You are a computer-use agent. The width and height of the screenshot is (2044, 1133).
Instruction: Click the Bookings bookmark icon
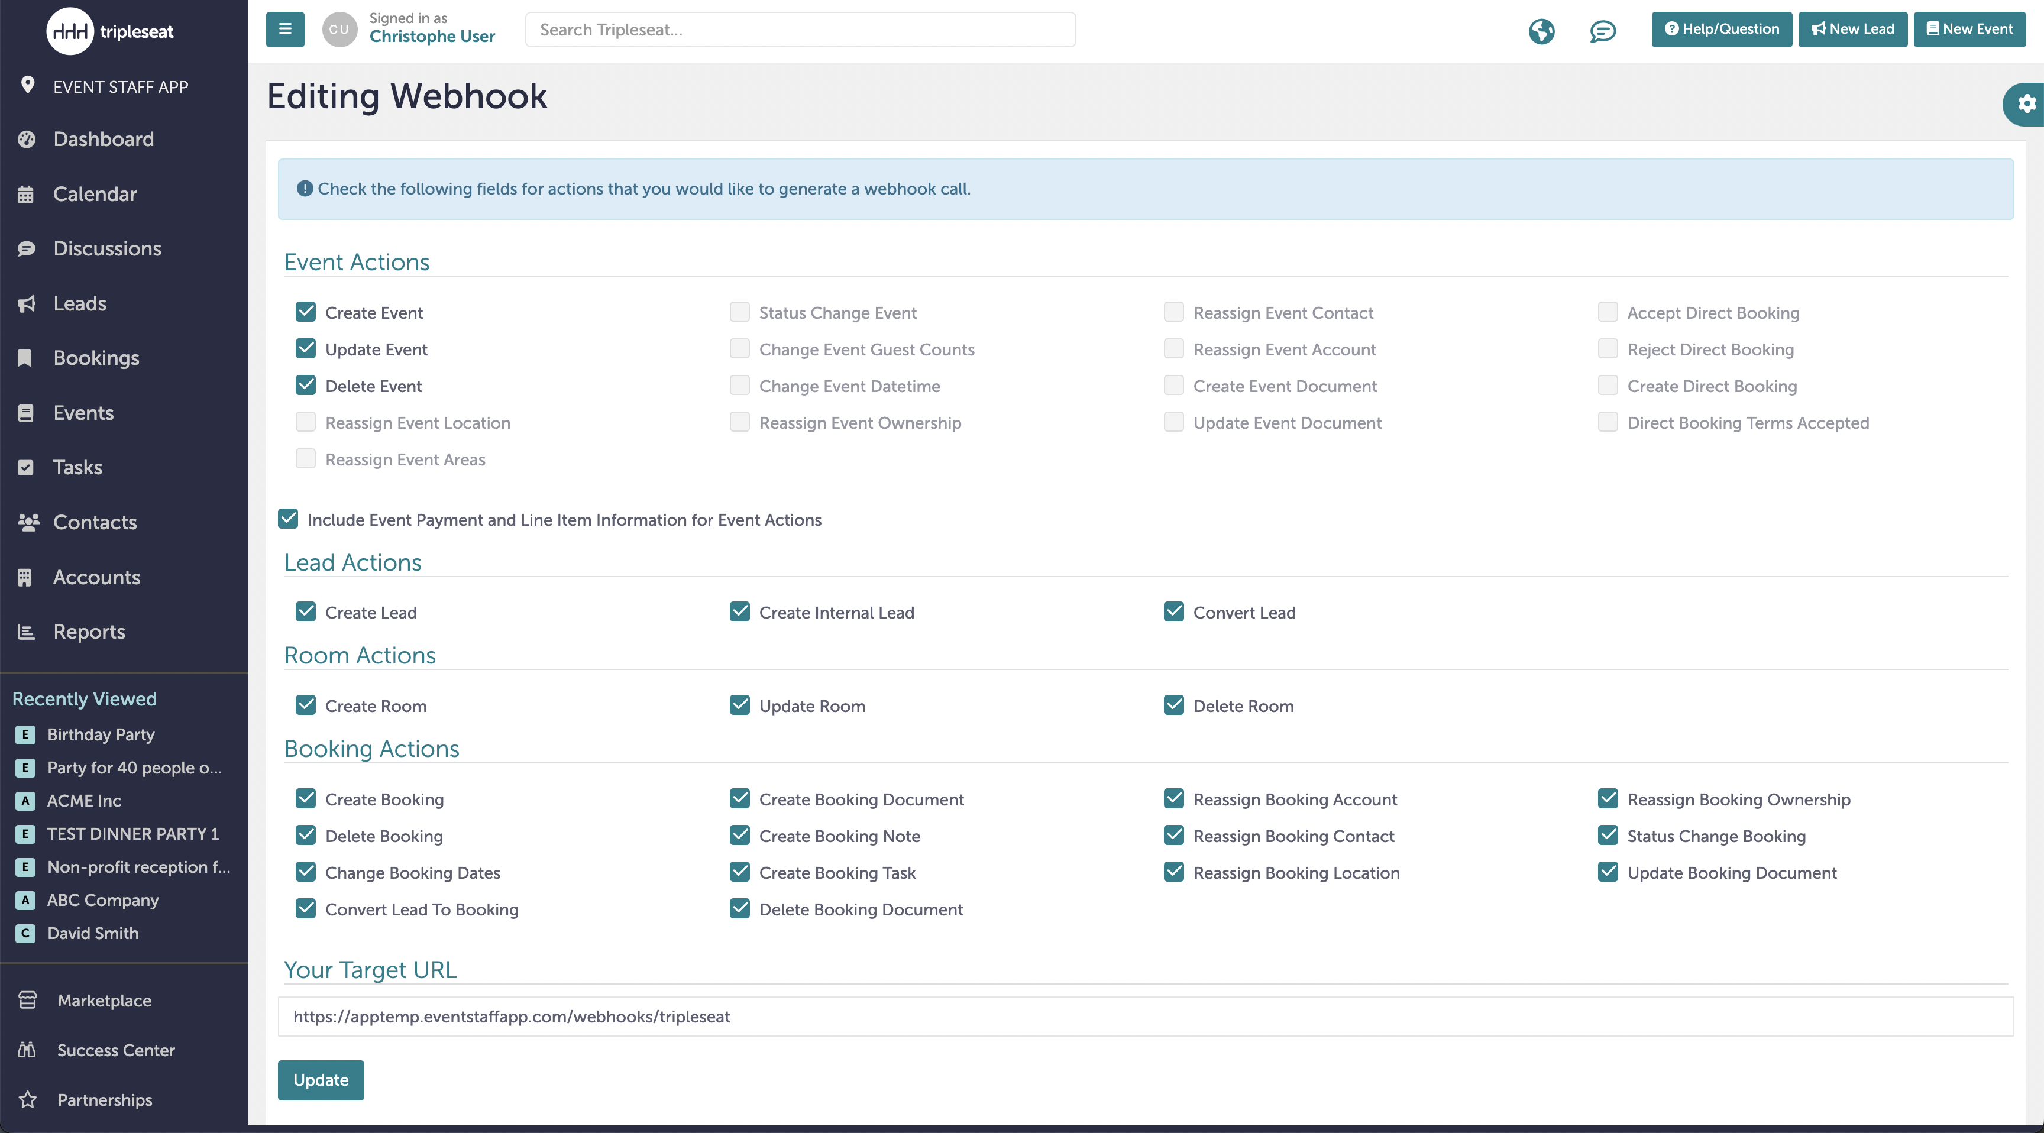coord(25,358)
